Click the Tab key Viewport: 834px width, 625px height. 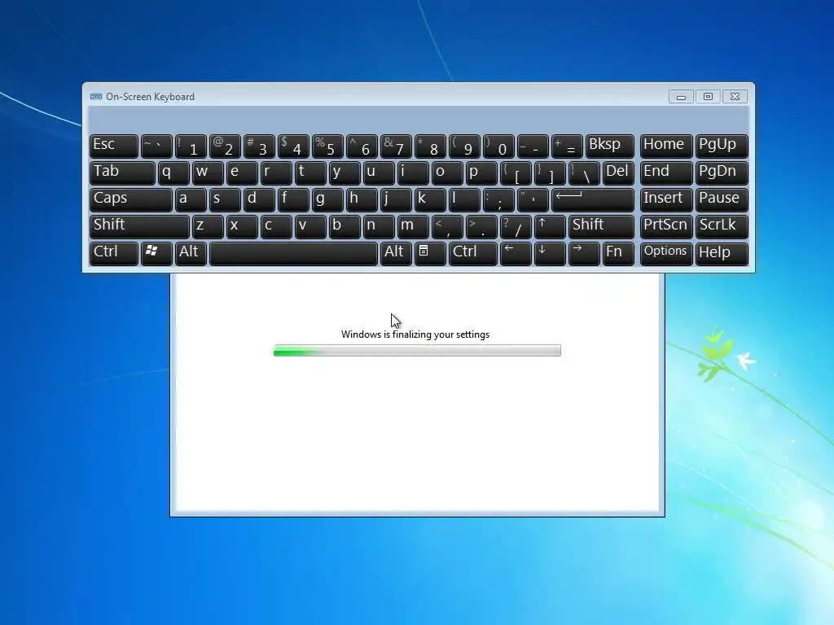tap(122, 173)
